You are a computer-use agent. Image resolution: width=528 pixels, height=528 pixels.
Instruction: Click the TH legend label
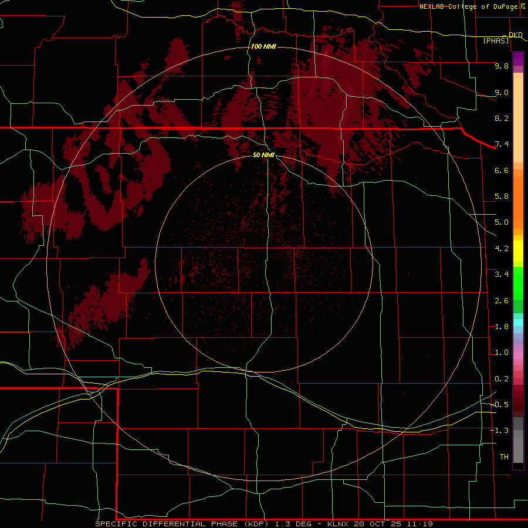(504, 457)
